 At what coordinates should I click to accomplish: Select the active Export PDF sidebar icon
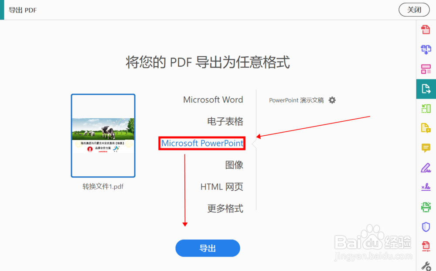pos(426,89)
